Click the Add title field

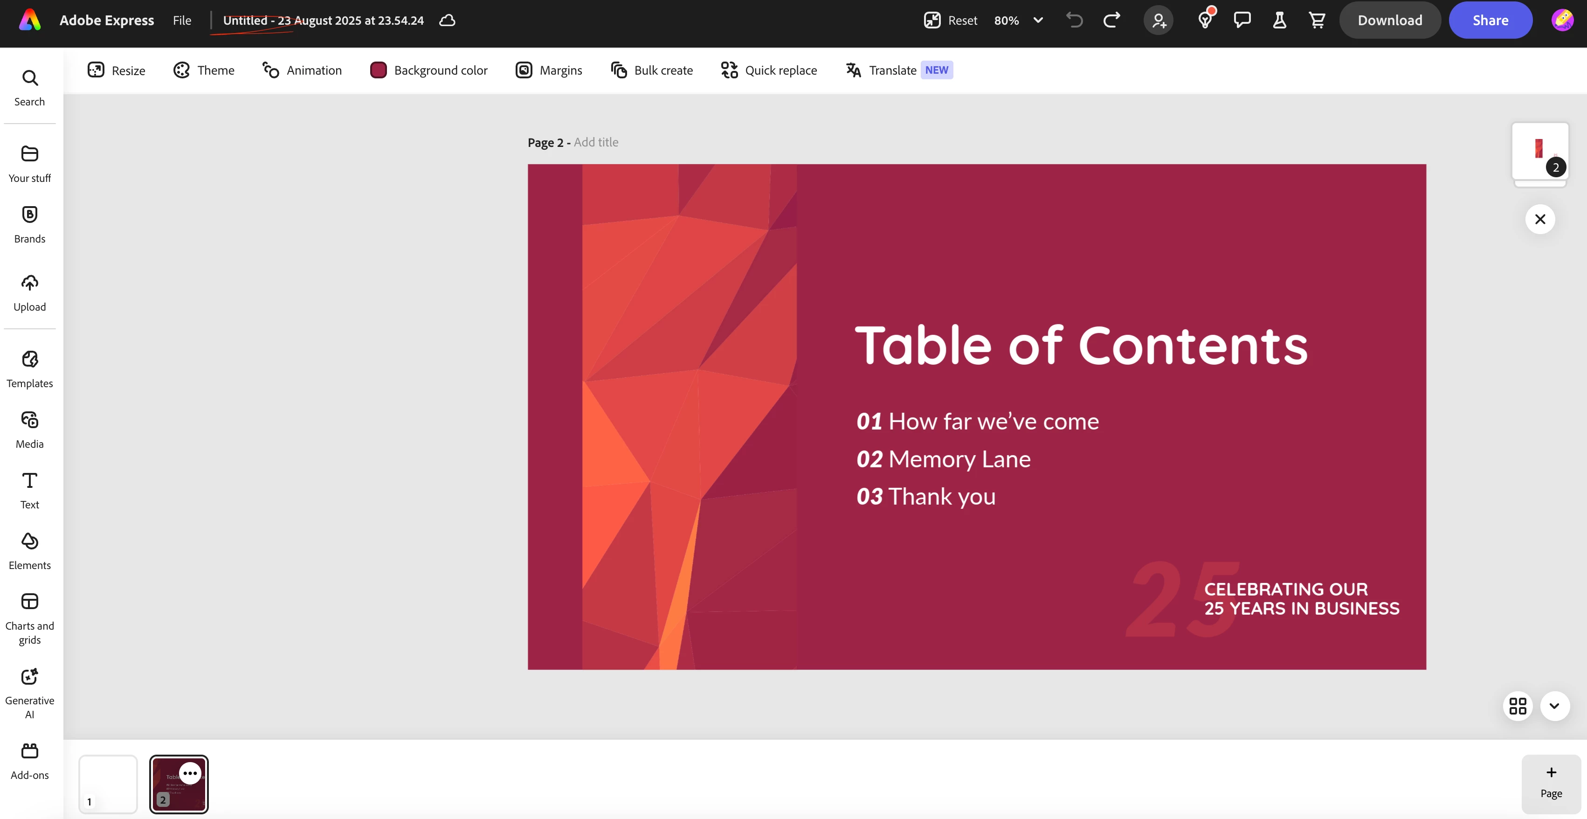tap(596, 142)
